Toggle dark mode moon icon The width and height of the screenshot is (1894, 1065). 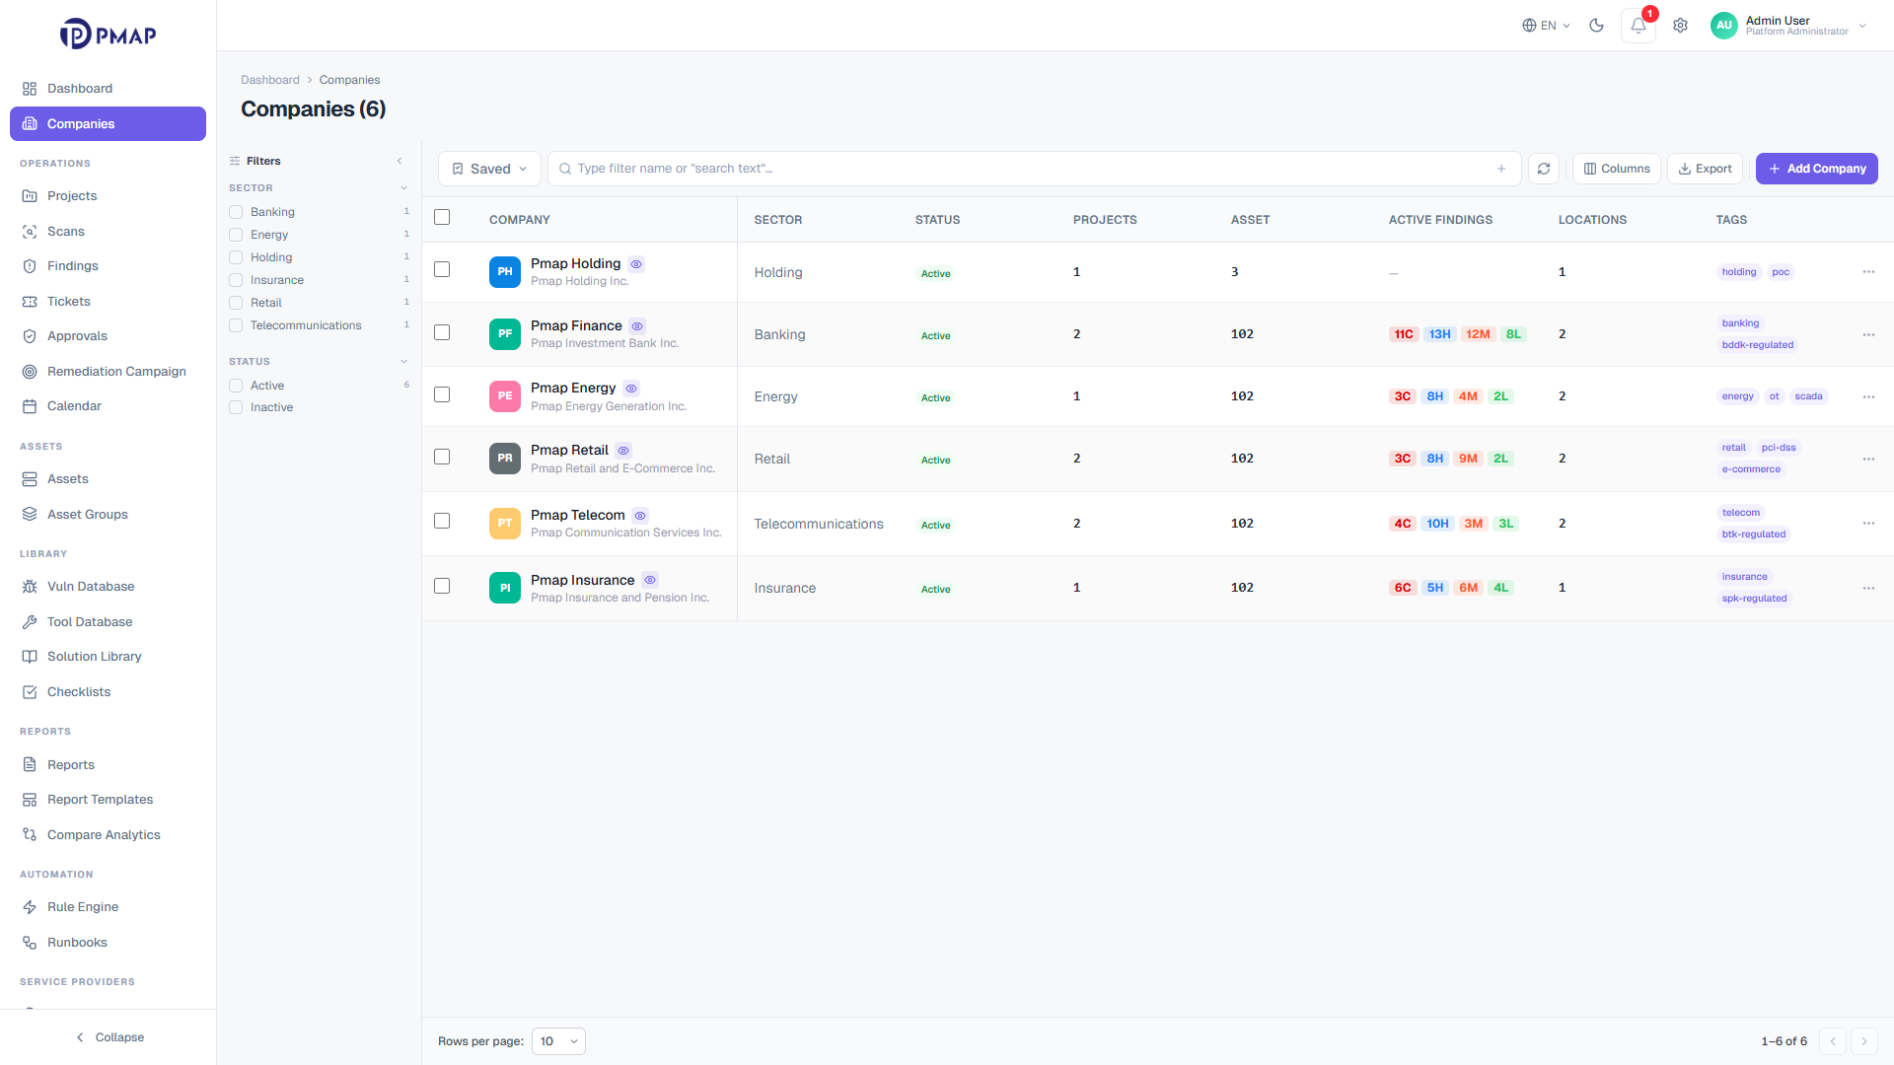[x=1596, y=26]
